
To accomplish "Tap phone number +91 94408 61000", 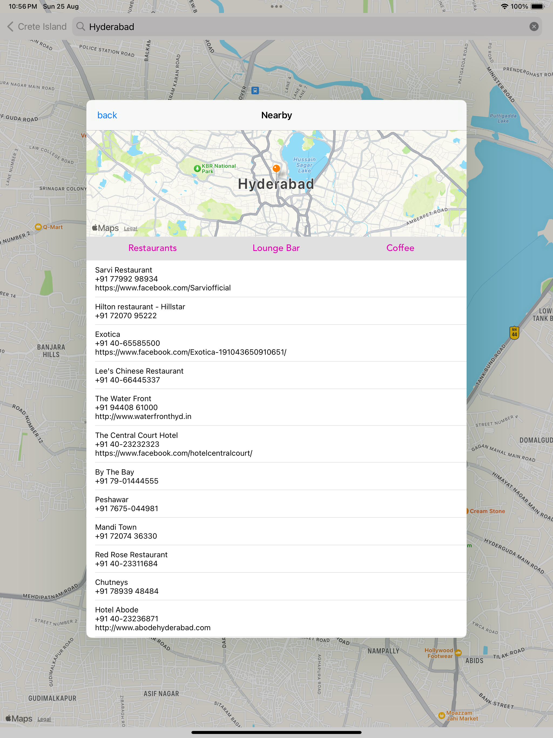I will click(x=126, y=408).
